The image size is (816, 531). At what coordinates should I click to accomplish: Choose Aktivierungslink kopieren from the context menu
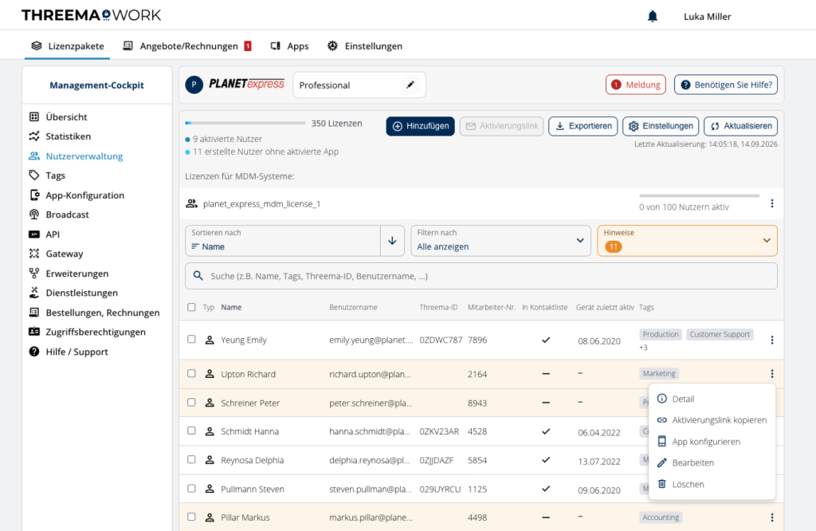point(712,420)
